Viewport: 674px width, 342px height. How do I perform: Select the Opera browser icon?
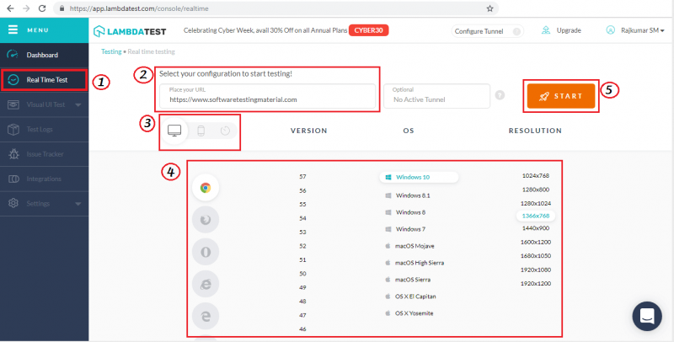tap(206, 252)
